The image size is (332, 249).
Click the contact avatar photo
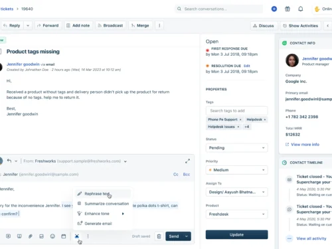pyautogui.click(x=292, y=60)
